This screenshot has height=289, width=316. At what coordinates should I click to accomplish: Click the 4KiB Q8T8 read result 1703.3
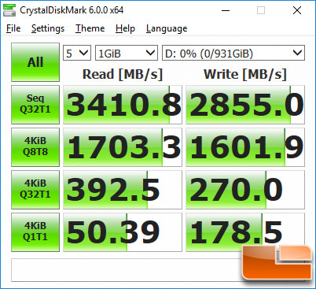pyautogui.click(x=123, y=147)
